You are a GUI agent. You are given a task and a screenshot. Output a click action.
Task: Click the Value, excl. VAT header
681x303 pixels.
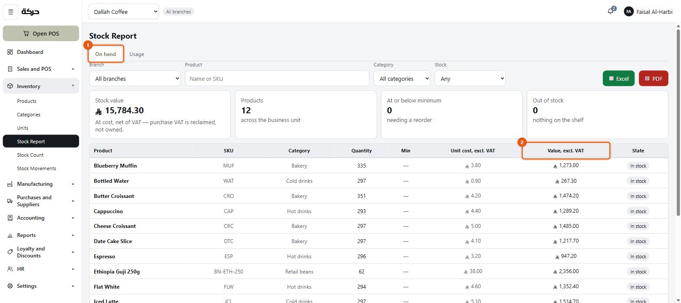[565, 151]
